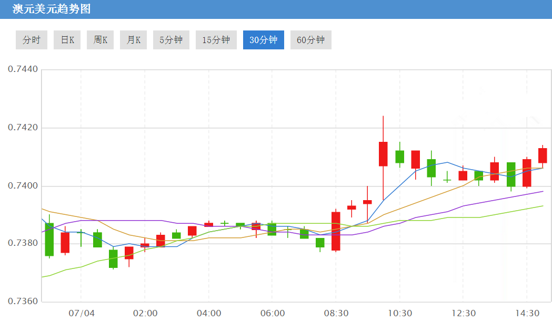This screenshot has width=552, height=322.
Task: Click the tall red candle at 08:30
Action: point(336,231)
